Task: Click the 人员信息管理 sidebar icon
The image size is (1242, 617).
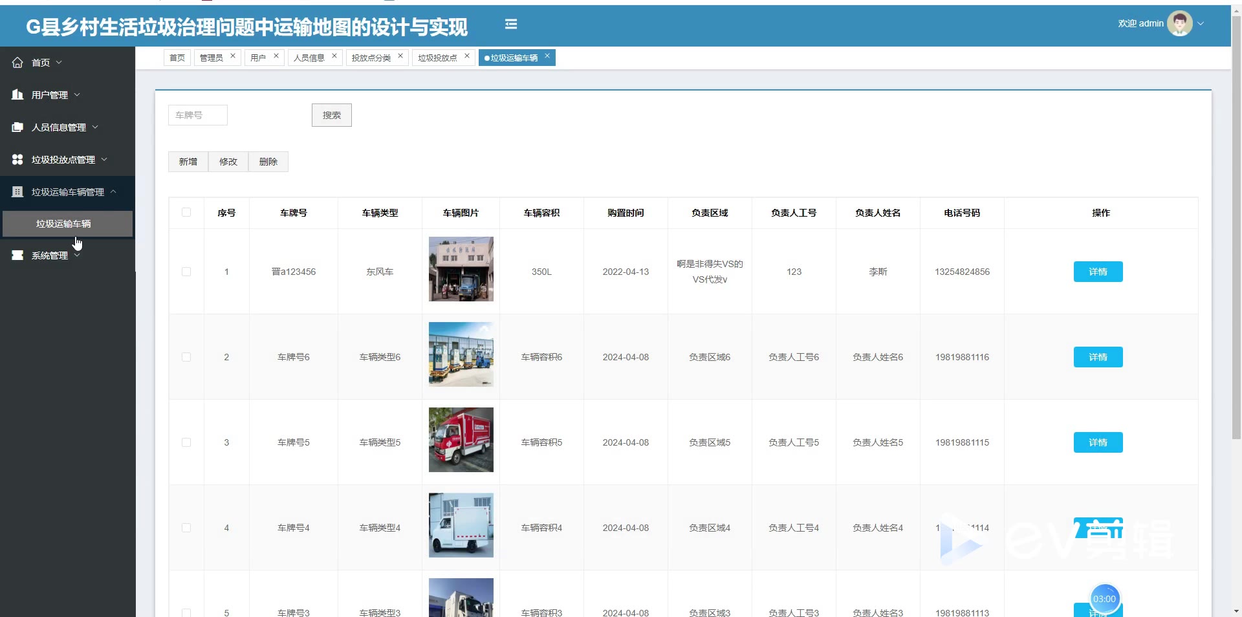Action: 17,127
